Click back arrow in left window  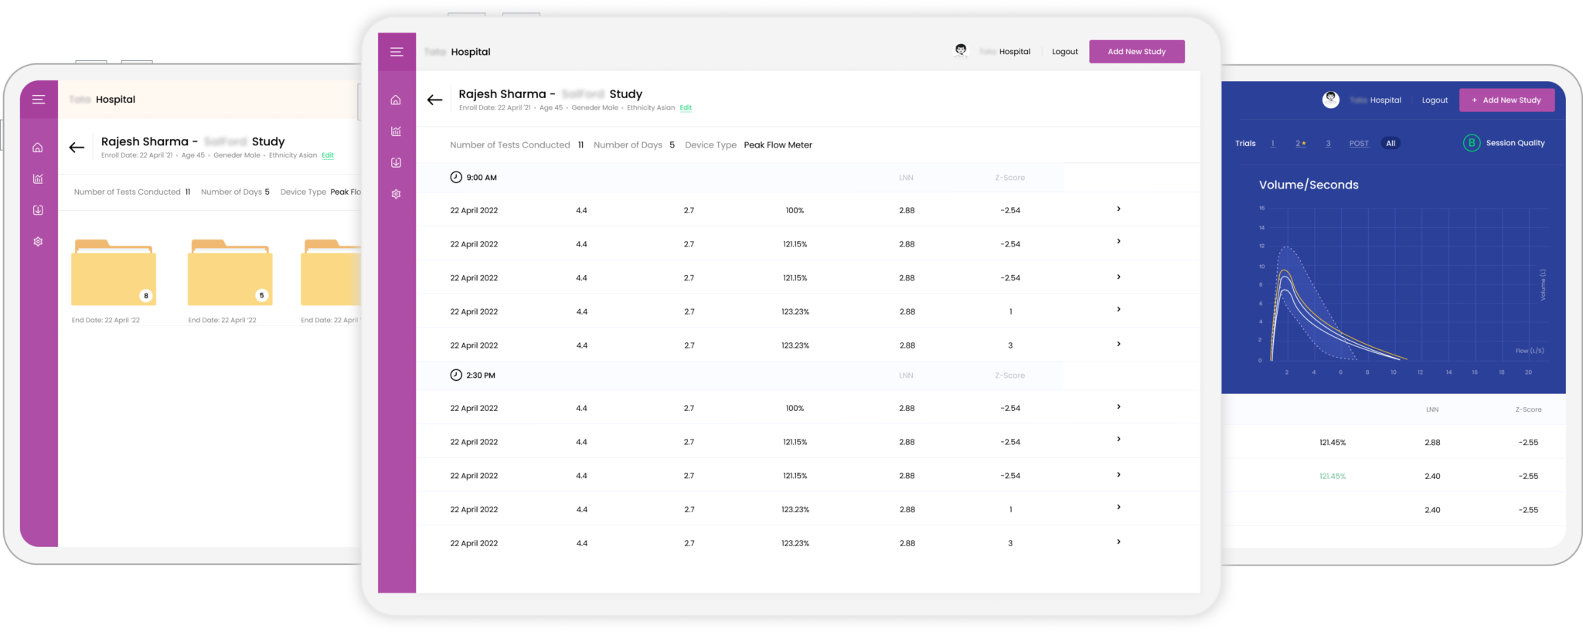77,147
